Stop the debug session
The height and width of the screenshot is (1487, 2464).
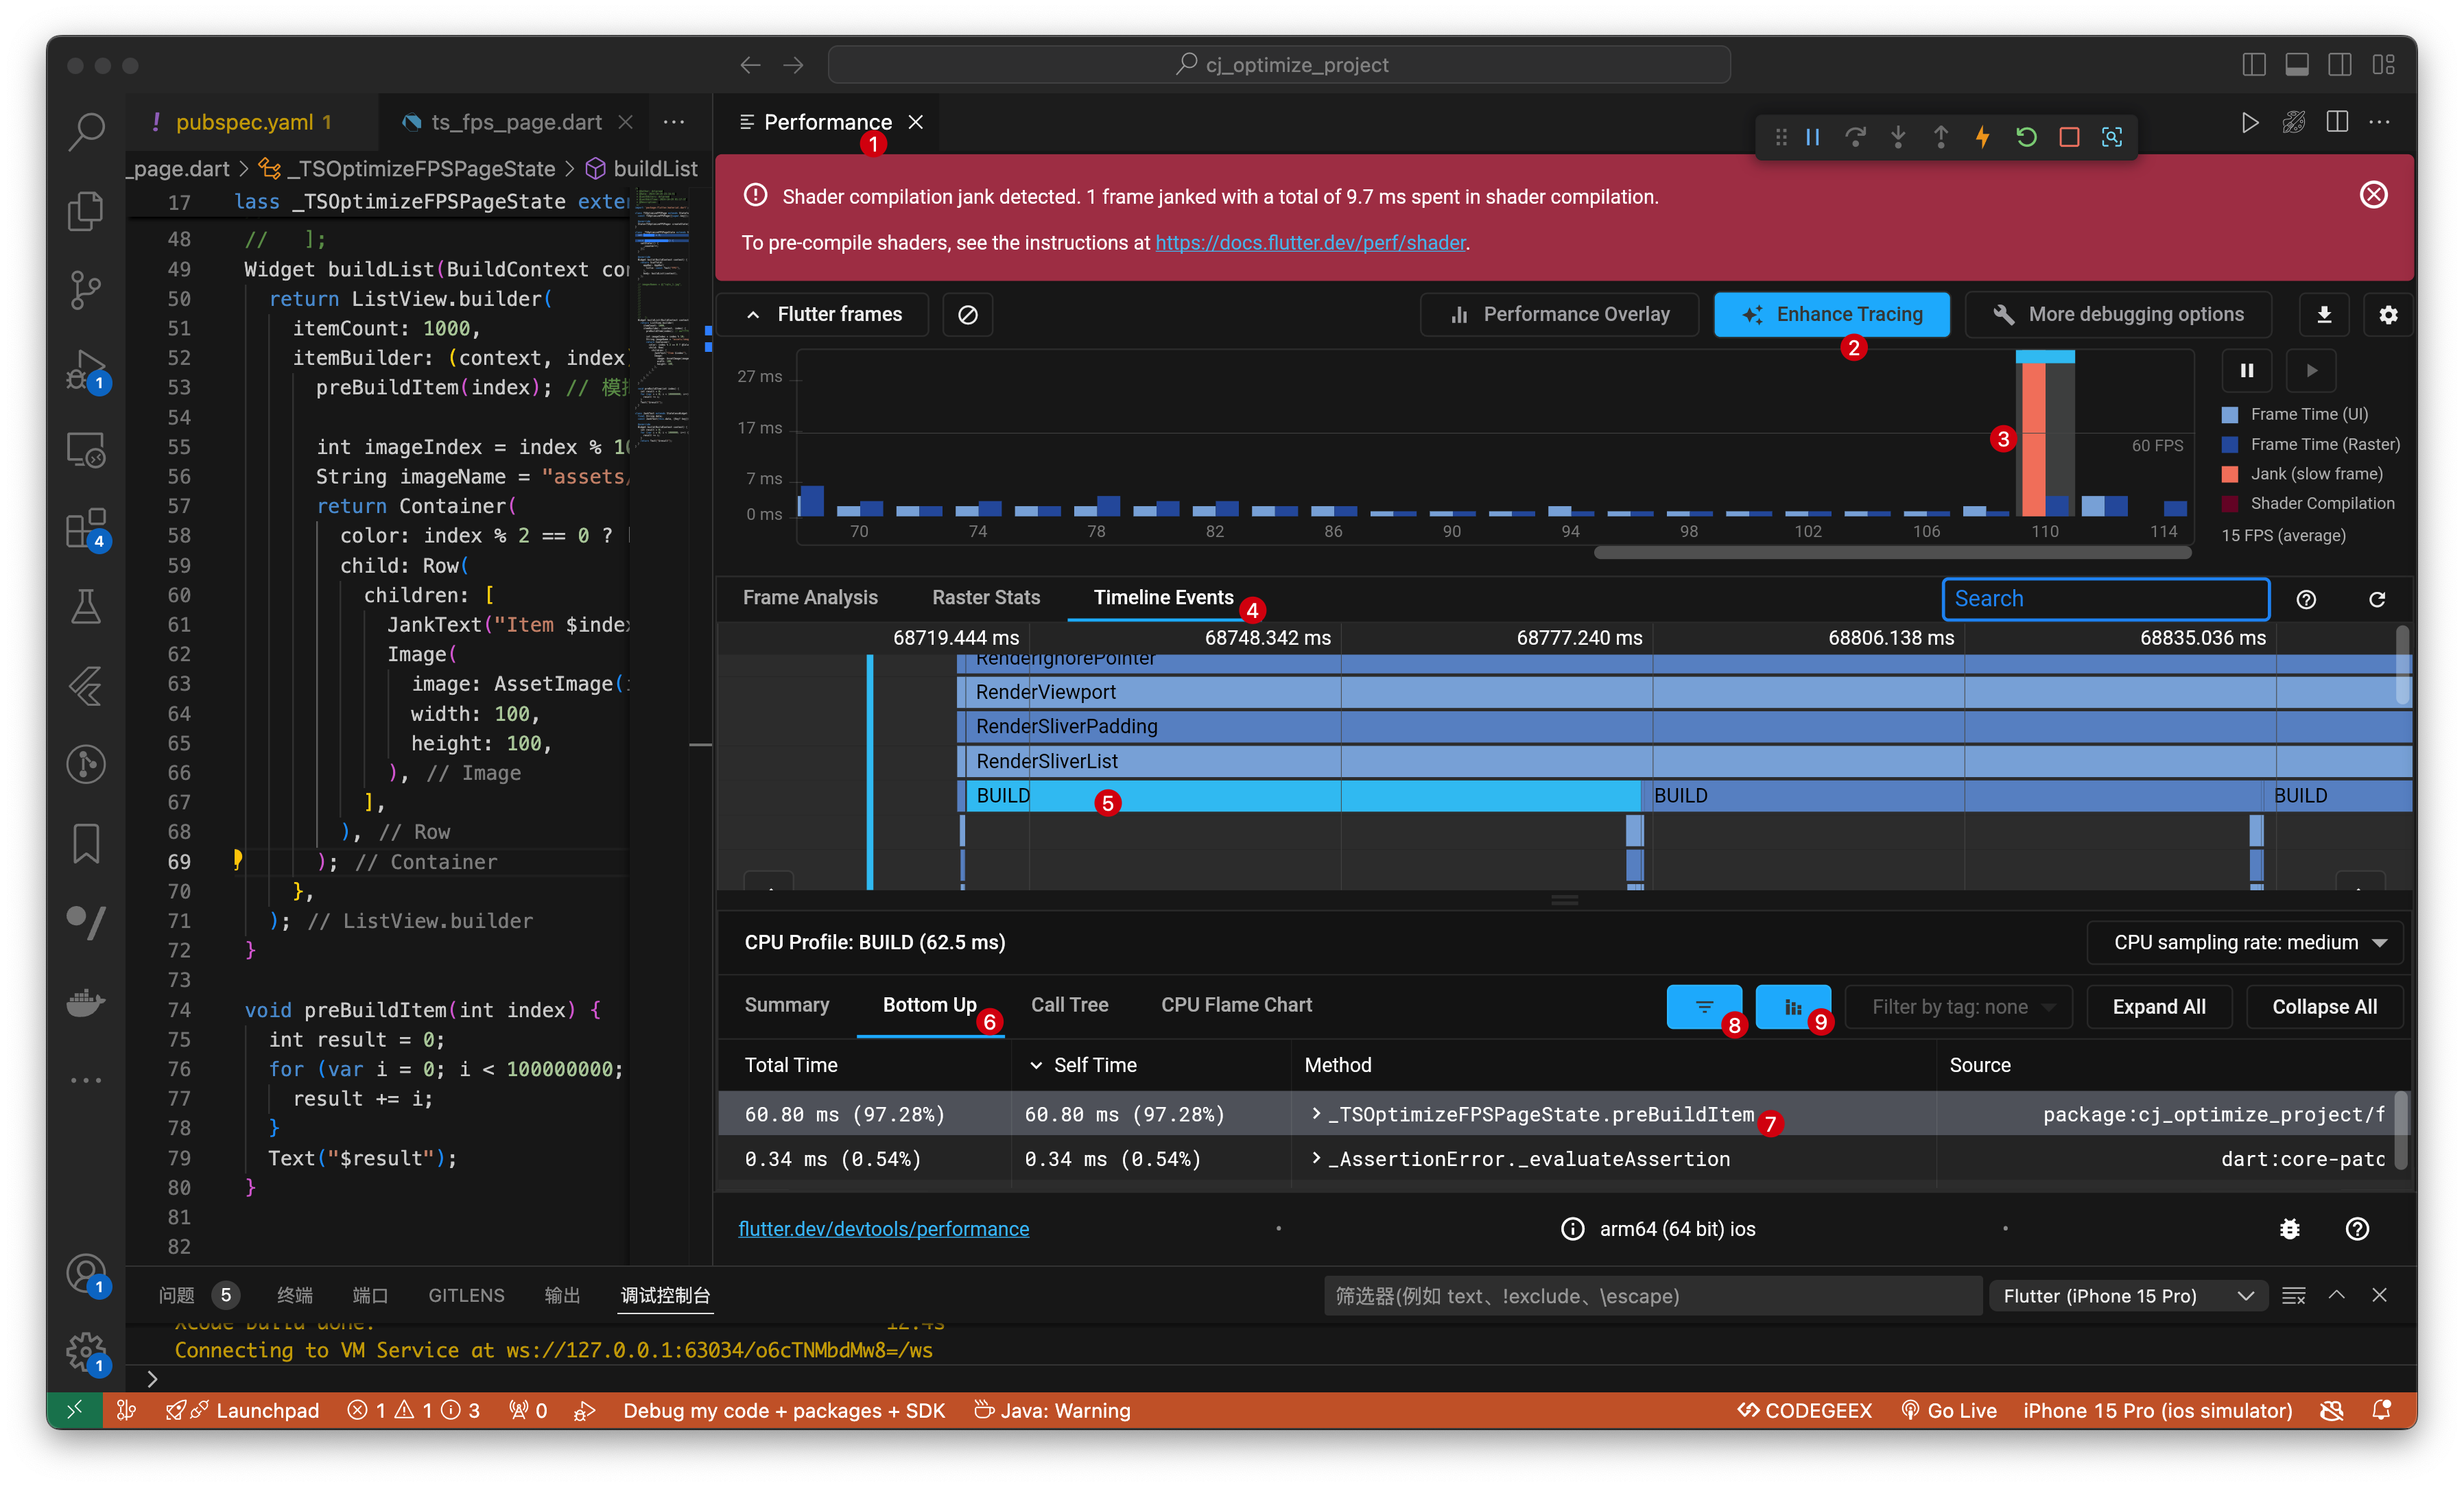[x=2069, y=137]
